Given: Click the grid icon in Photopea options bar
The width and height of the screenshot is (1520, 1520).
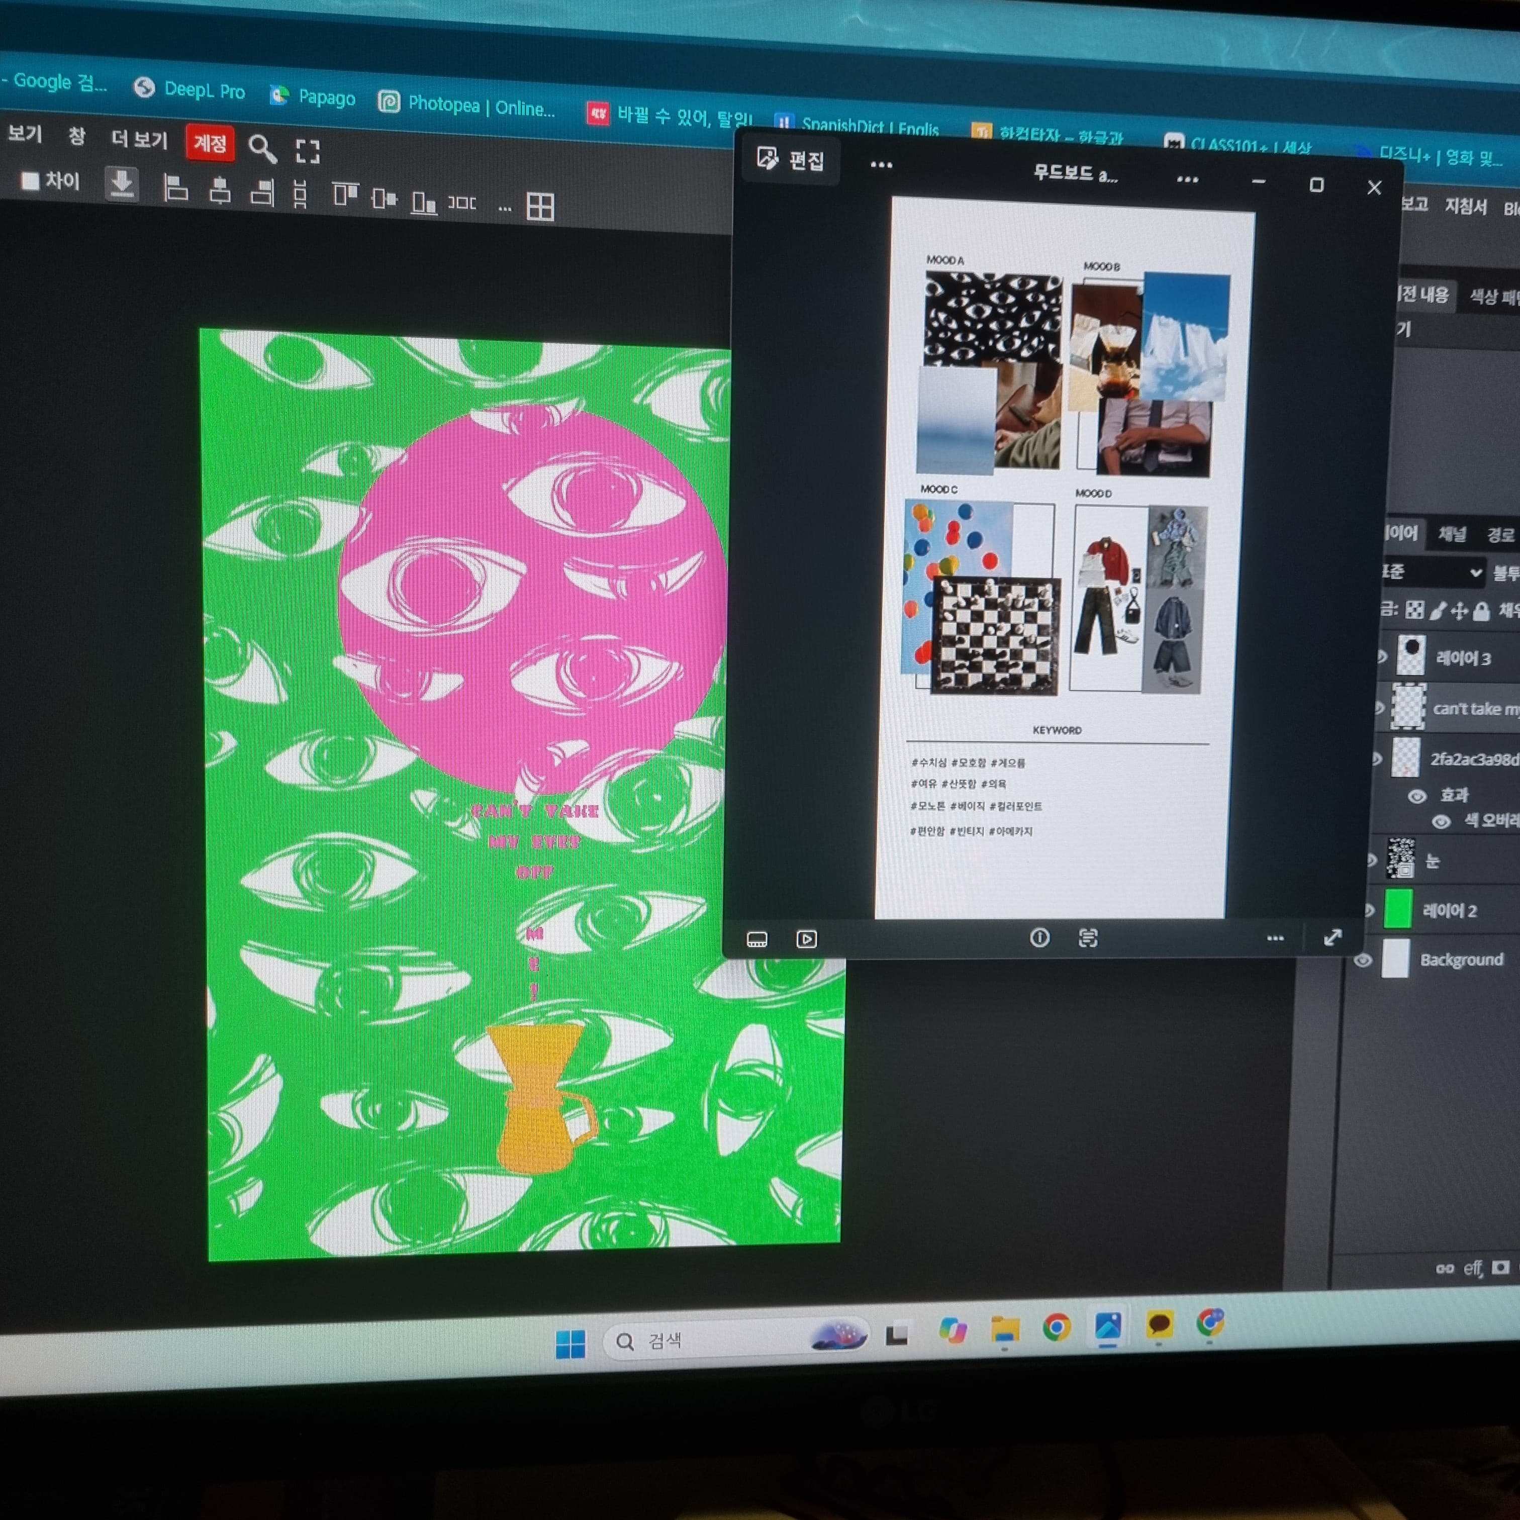Looking at the screenshot, I should pos(540,207).
